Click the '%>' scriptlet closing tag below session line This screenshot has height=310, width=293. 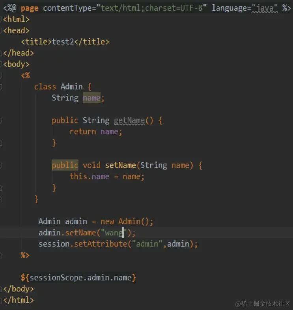(25, 255)
